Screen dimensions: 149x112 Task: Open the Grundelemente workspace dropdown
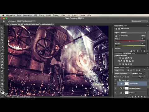(x=140, y=21)
